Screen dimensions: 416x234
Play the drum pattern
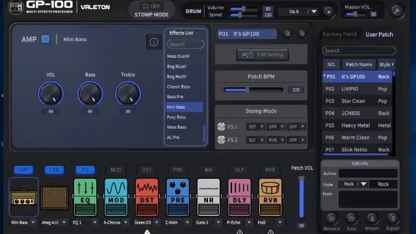pyautogui.click(x=328, y=12)
